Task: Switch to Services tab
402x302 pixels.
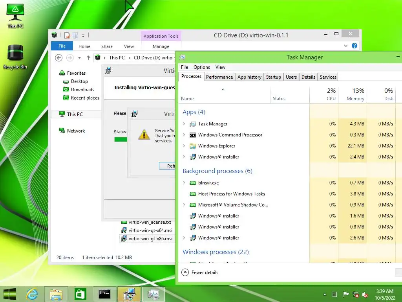Action: point(328,77)
